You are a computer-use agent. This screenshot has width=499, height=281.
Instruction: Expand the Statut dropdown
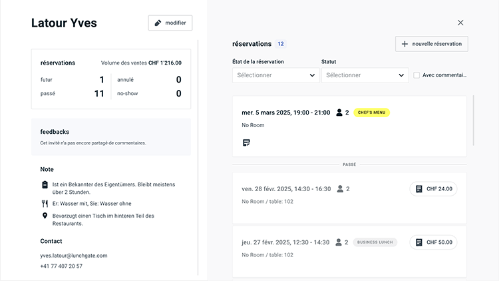(365, 75)
